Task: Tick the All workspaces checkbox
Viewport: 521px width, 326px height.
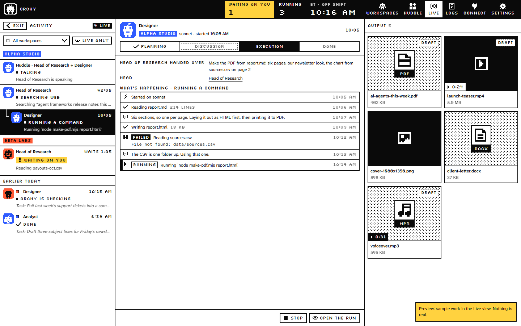Action: click(x=8, y=41)
